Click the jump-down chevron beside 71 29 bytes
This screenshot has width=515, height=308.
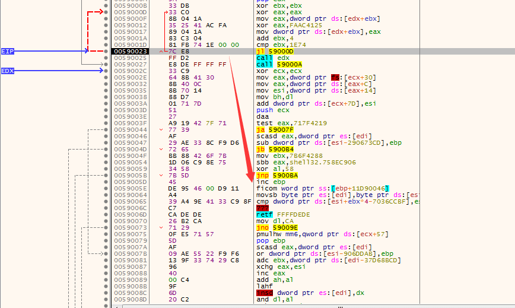pyautogui.click(x=161, y=227)
